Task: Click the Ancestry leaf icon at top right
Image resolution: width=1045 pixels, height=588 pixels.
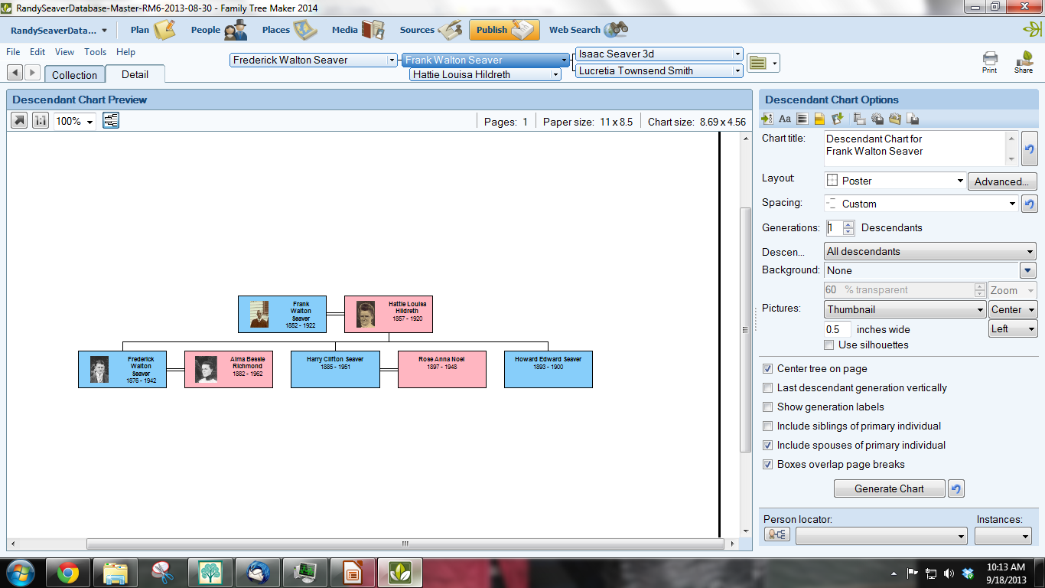Action: click(x=1032, y=30)
